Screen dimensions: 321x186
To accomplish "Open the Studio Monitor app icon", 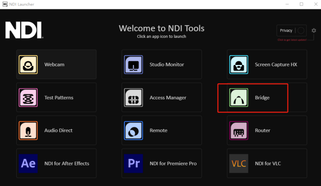I will [x=133, y=64].
